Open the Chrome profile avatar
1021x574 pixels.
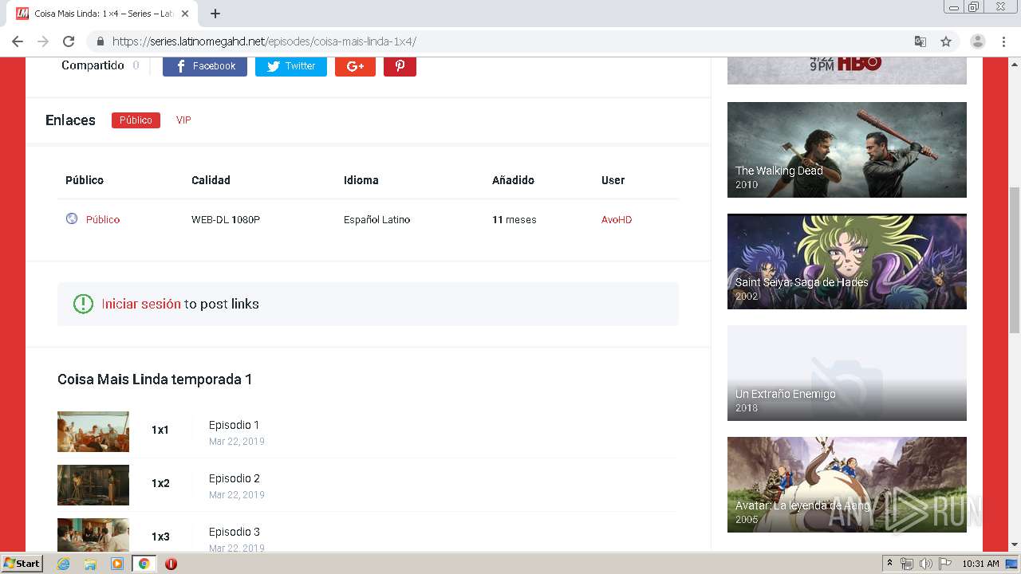tap(978, 41)
